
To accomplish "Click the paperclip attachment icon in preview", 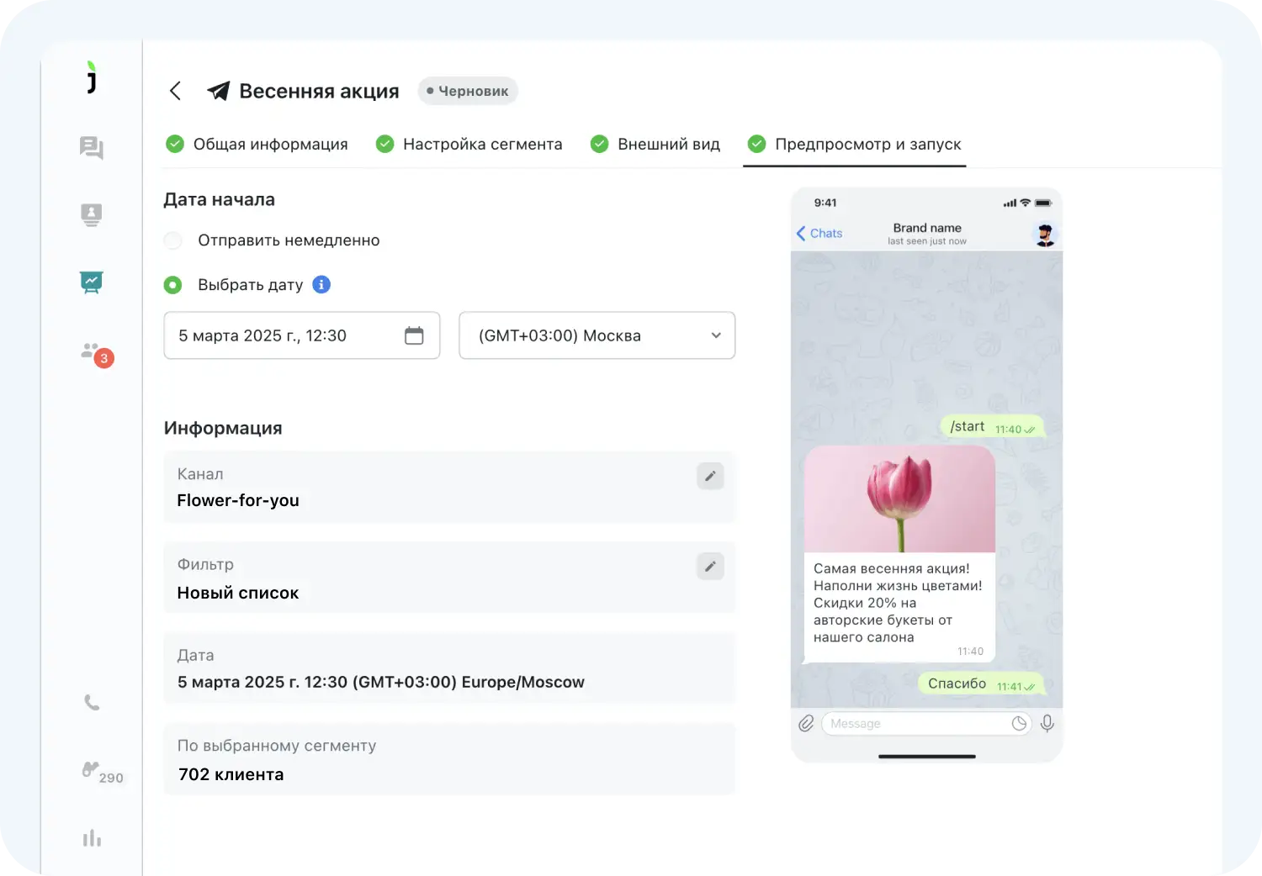I will pos(808,723).
